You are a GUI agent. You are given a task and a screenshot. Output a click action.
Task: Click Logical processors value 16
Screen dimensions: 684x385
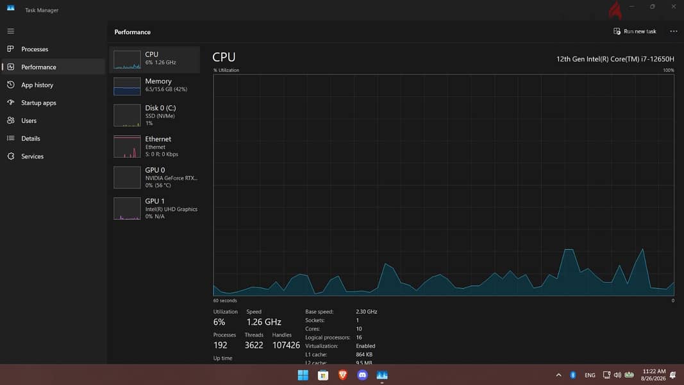[359, 338]
